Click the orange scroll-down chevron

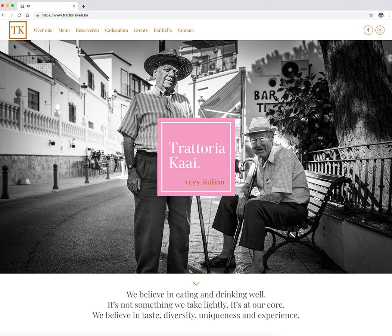196,283
